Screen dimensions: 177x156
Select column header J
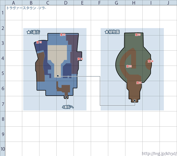coord(168,3)
